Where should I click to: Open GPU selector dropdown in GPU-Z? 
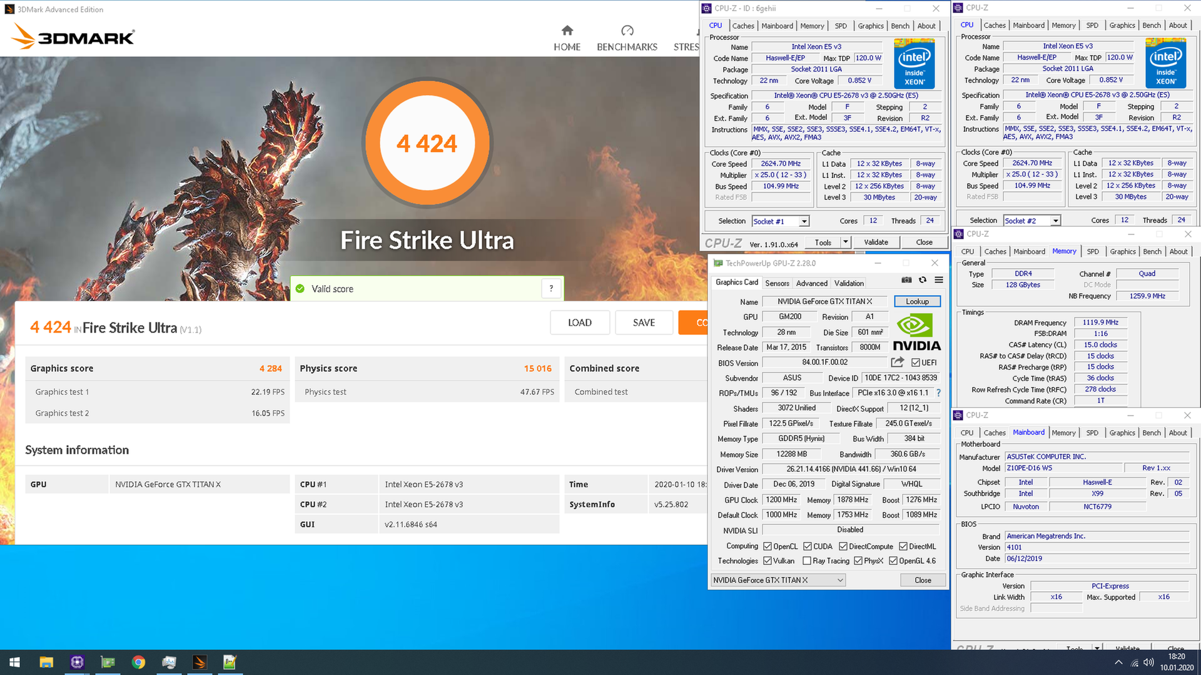click(x=779, y=580)
